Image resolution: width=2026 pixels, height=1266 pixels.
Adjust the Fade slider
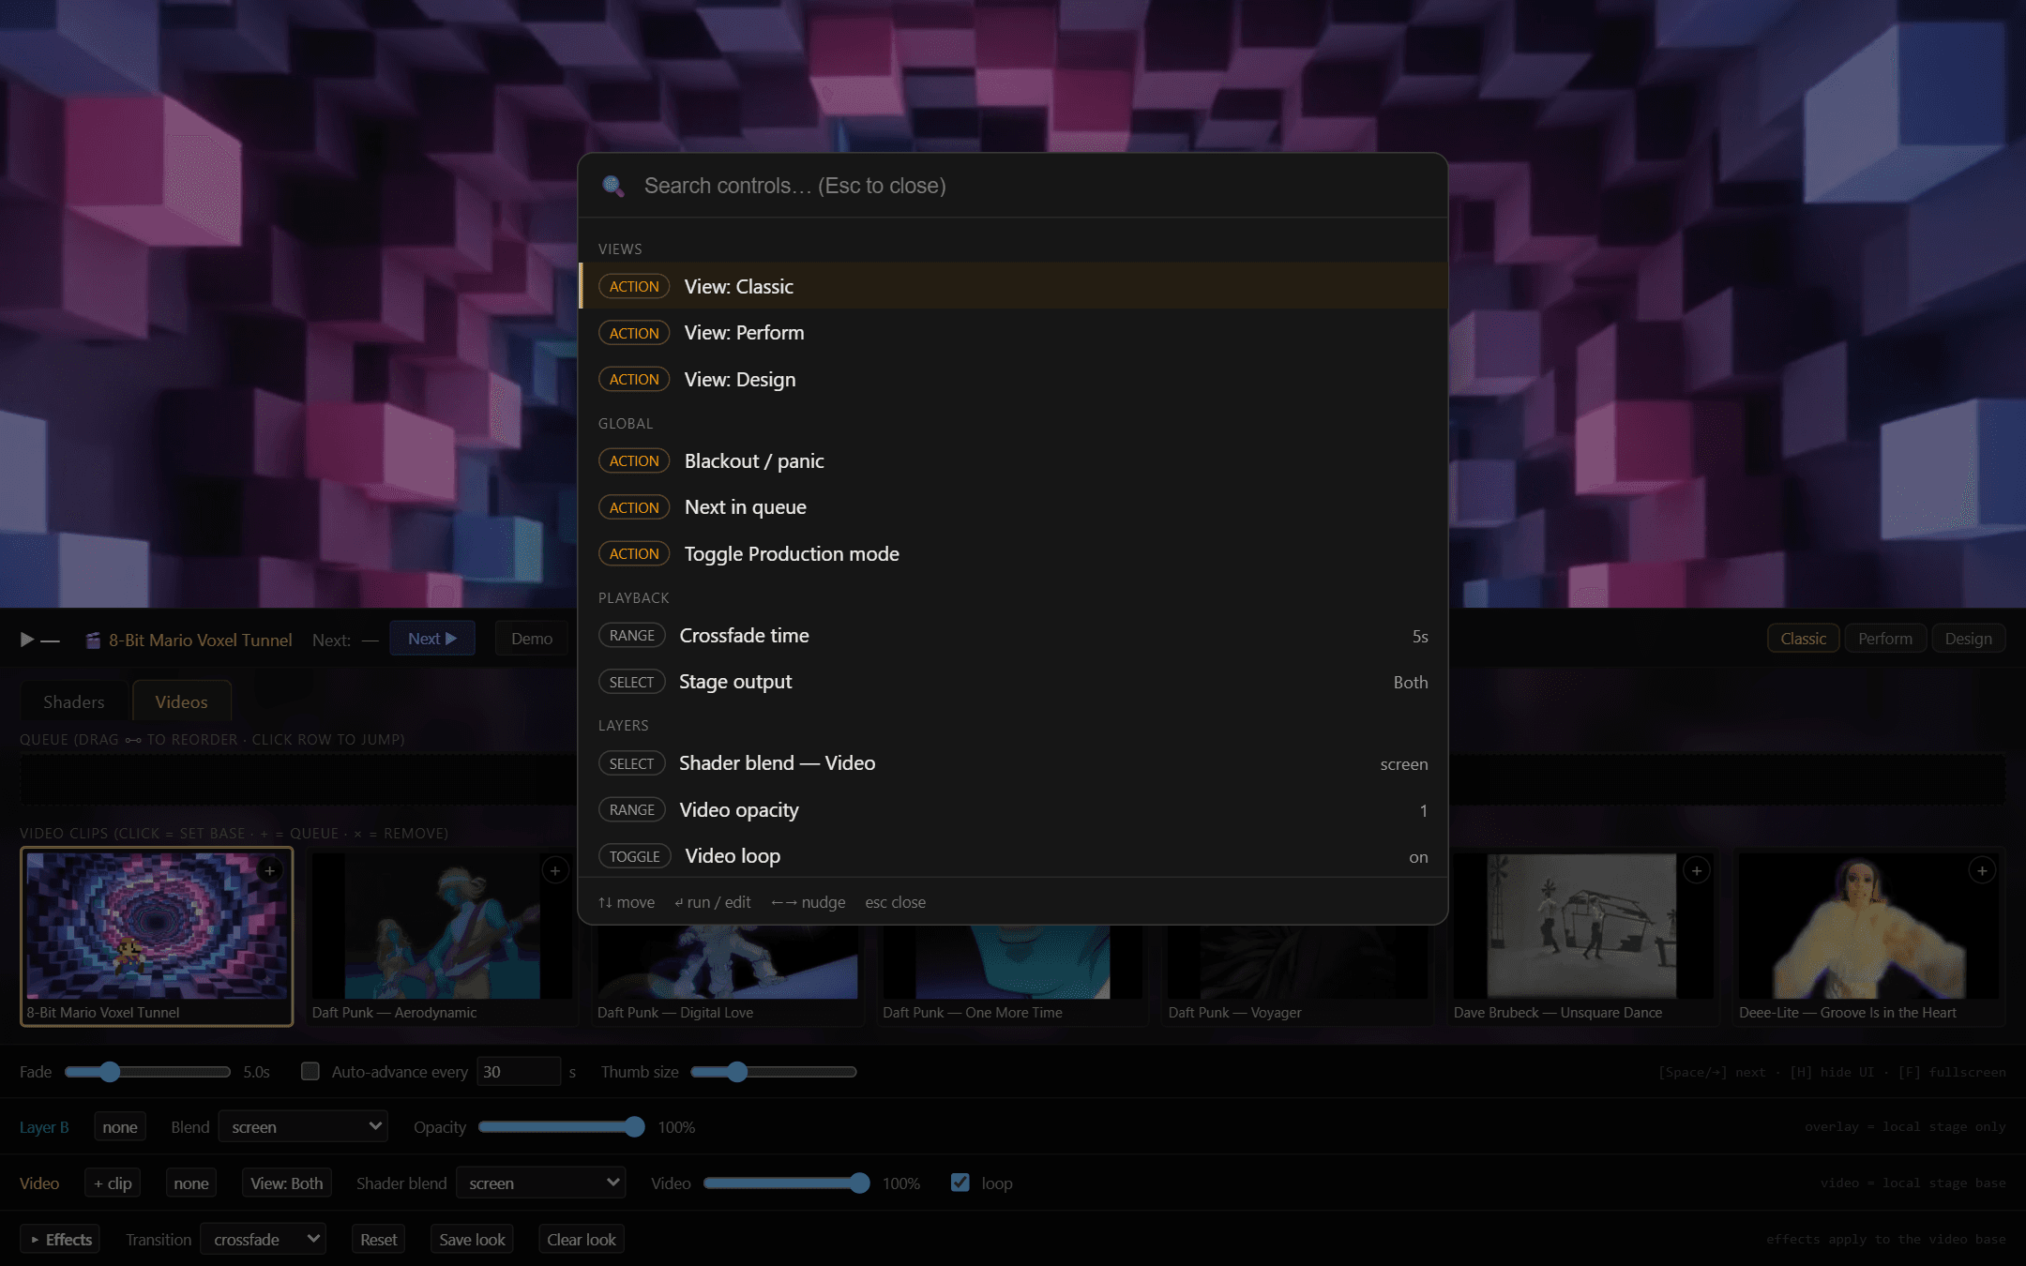(147, 1072)
